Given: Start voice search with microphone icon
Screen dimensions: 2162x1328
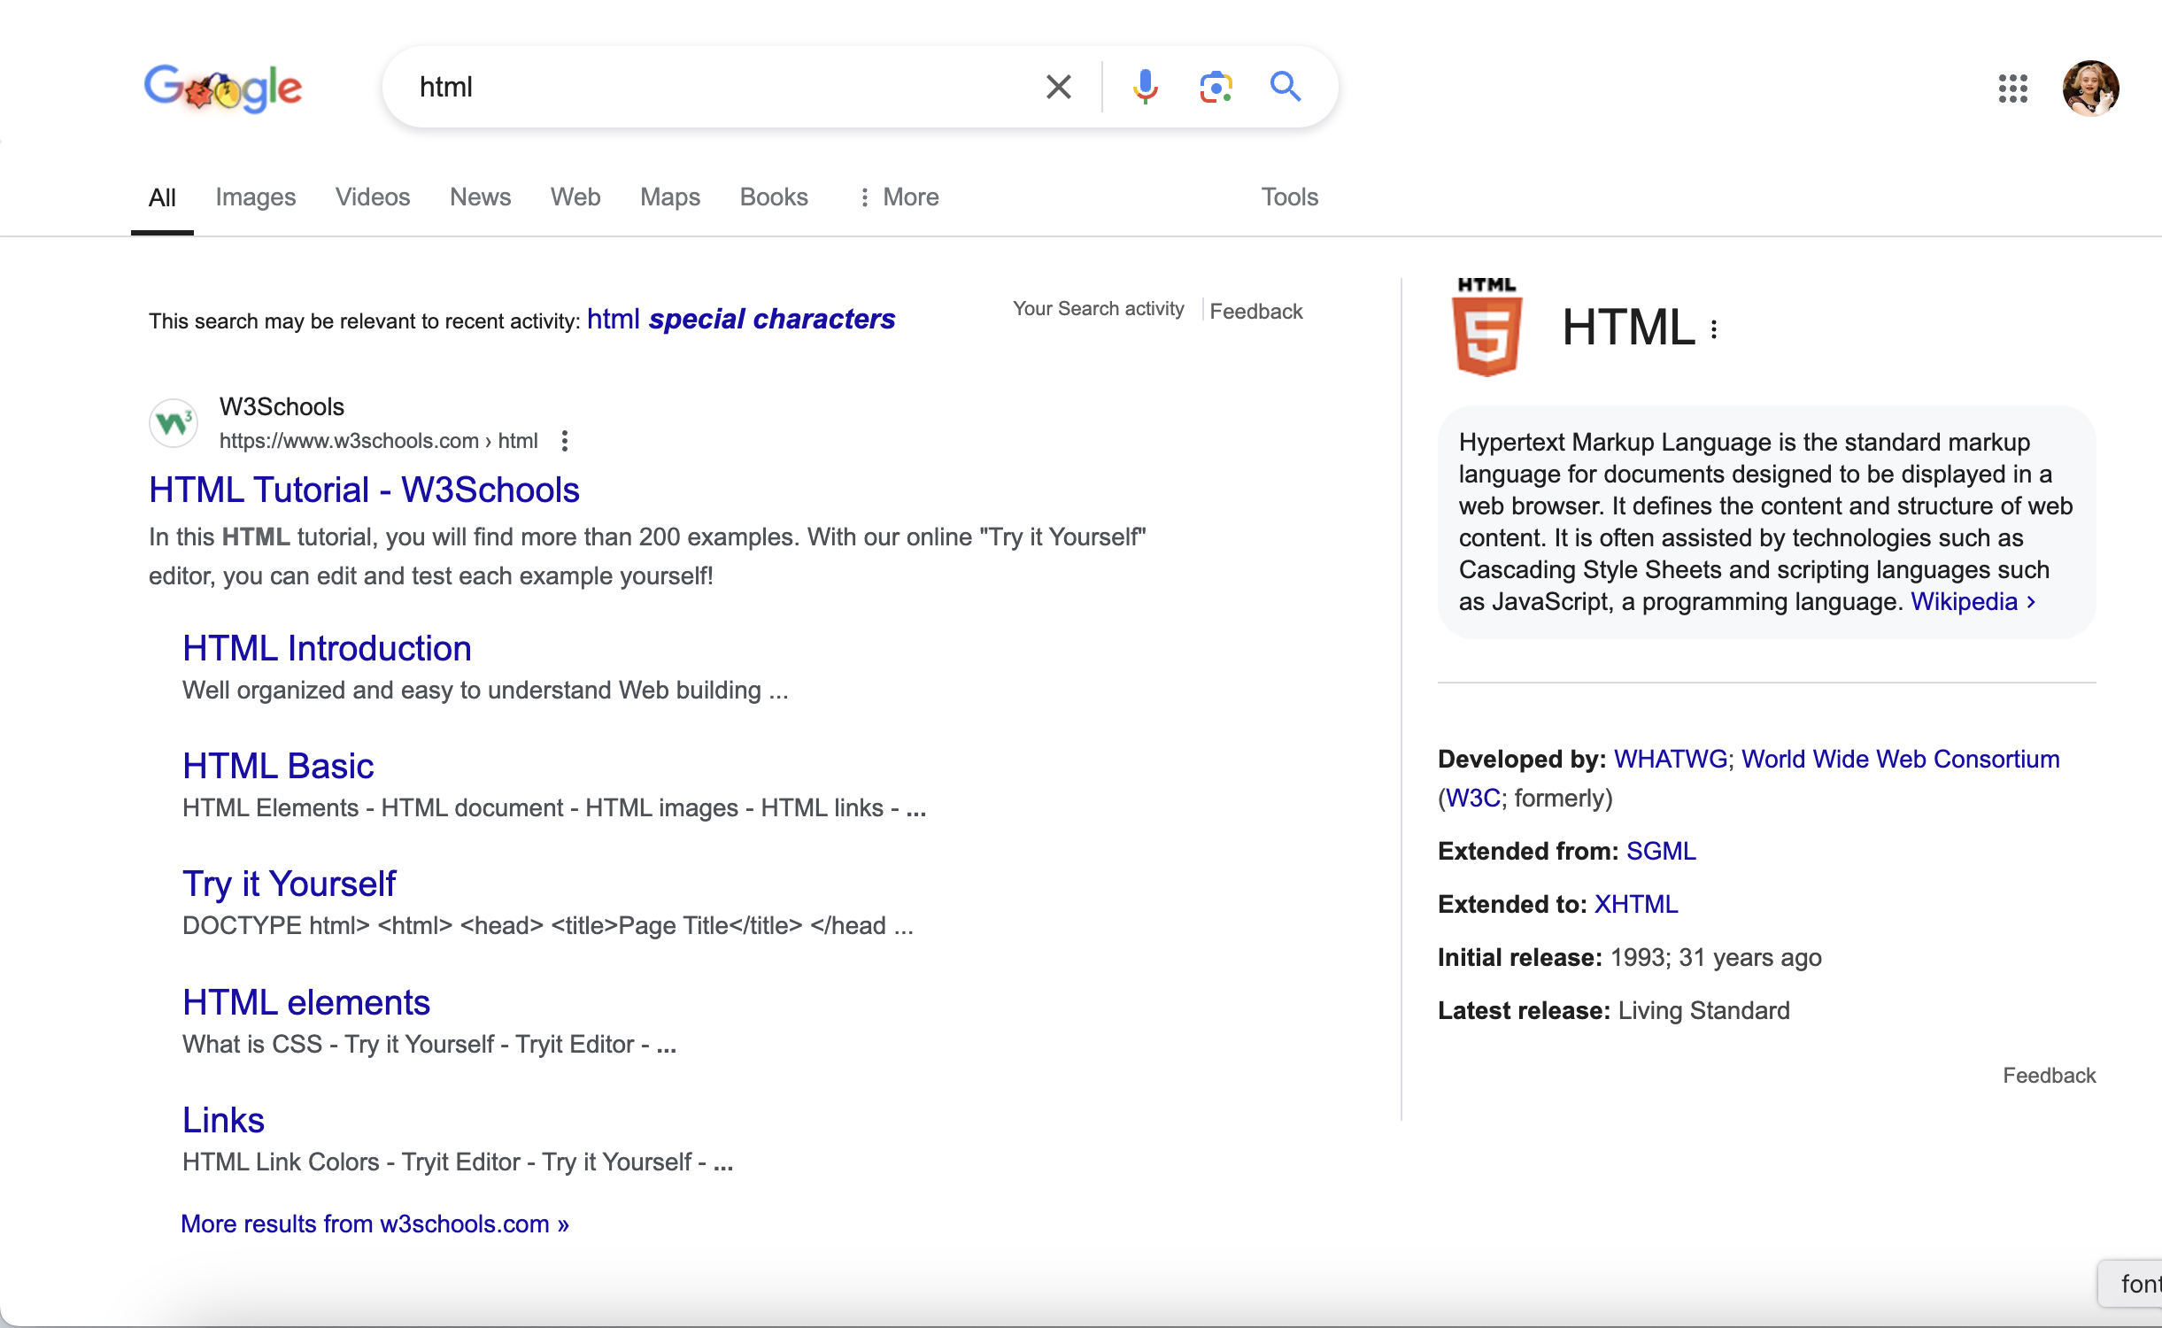Looking at the screenshot, I should coord(1145,87).
